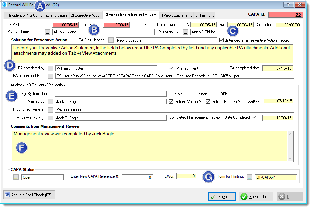Open the Assigned To lookup button

(x=186, y=32)
